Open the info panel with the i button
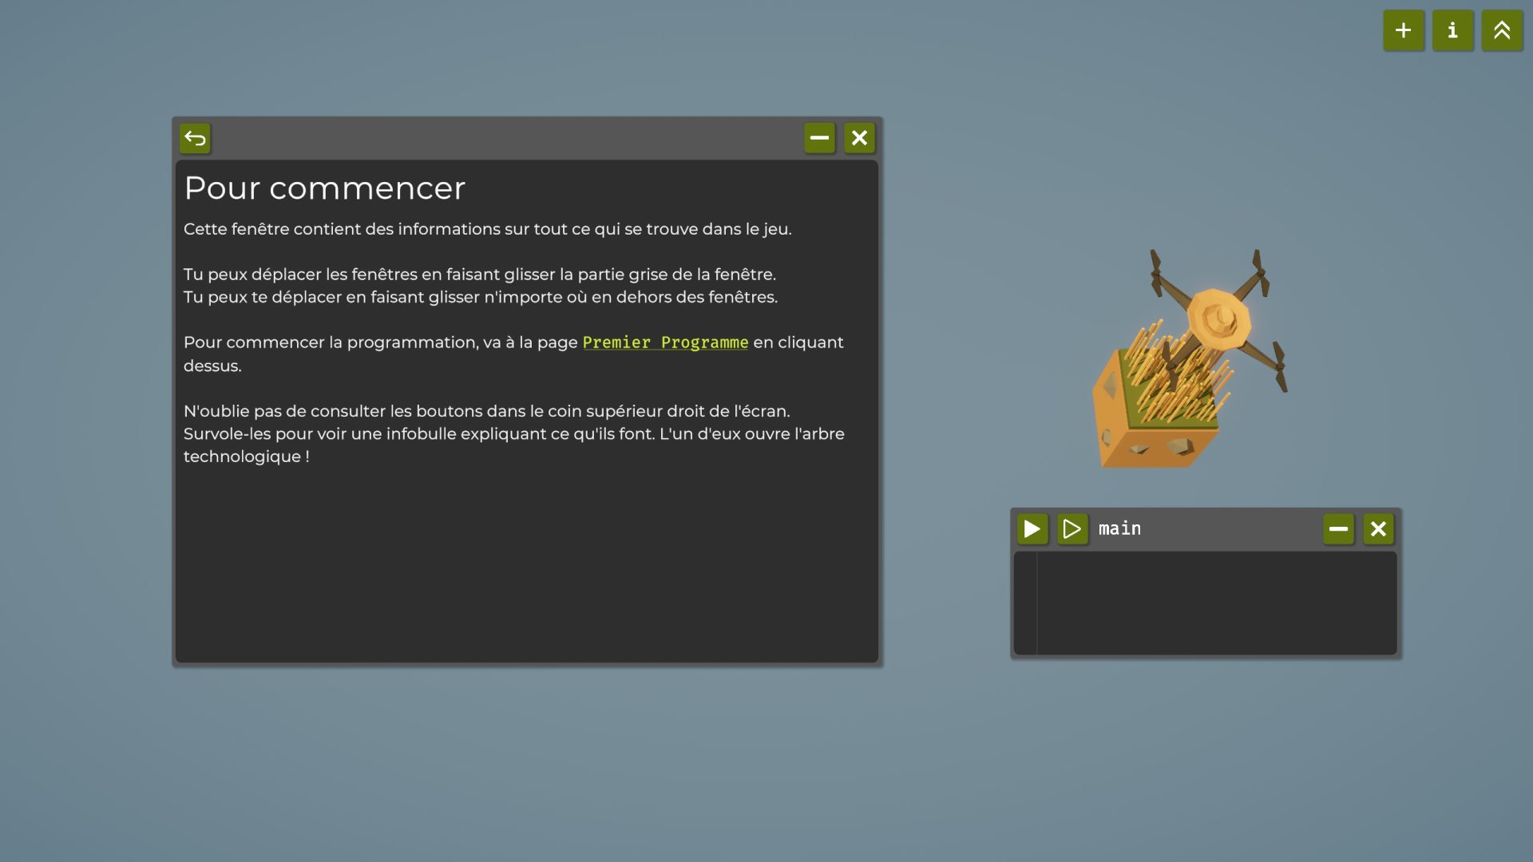The width and height of the screenshot is (1533, 862). [1452, 30]
